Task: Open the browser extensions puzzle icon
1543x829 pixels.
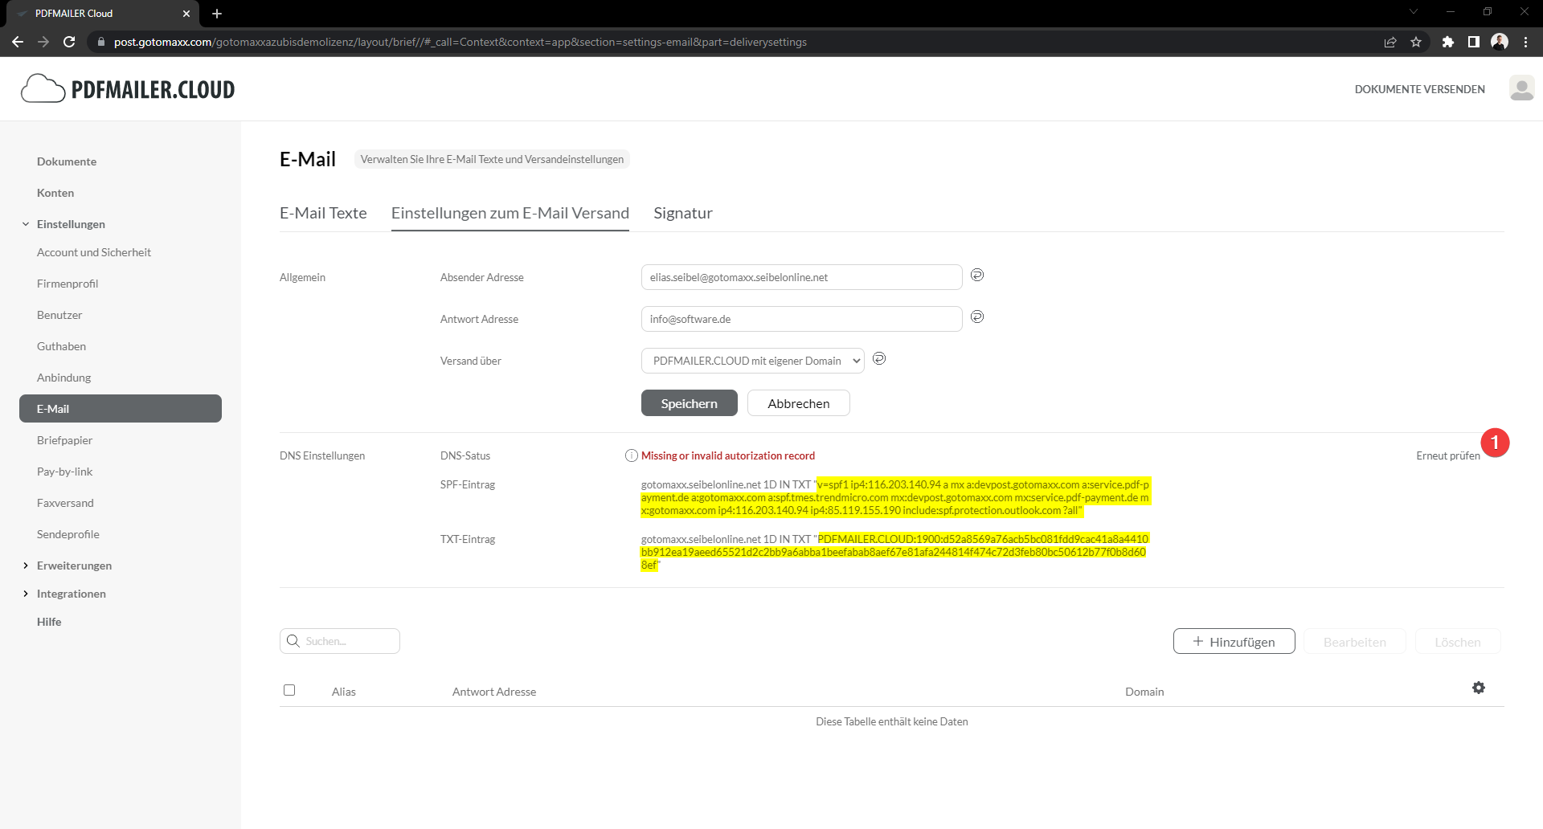Action: point(1447,42)
